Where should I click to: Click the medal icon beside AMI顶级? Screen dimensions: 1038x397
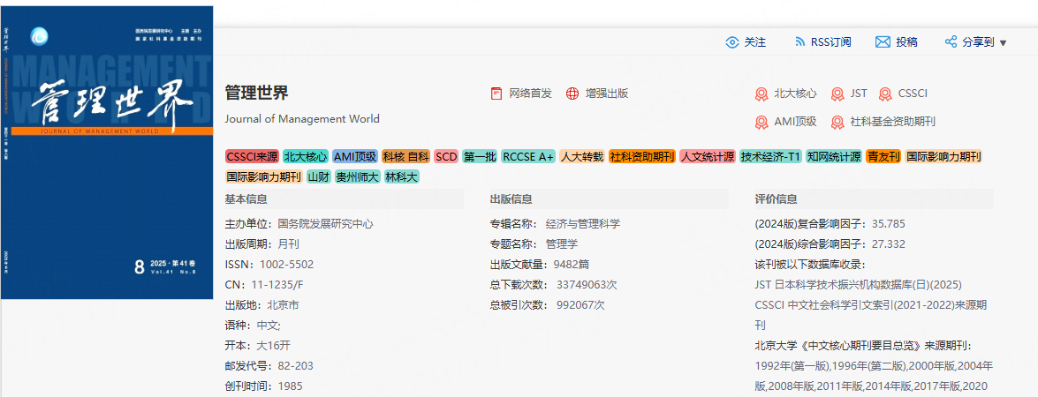(761, 123)
